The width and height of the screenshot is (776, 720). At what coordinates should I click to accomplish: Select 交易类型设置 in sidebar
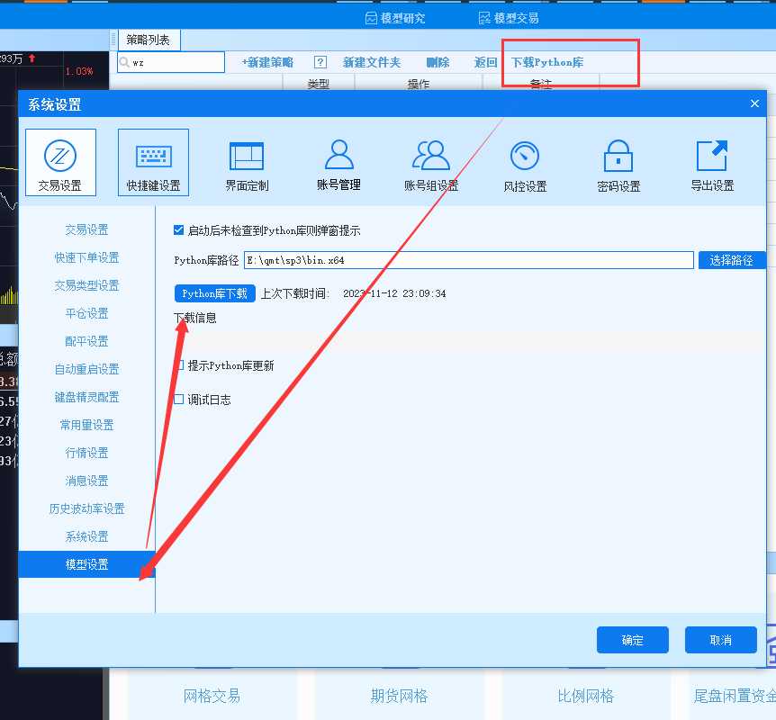click(86, 285)
